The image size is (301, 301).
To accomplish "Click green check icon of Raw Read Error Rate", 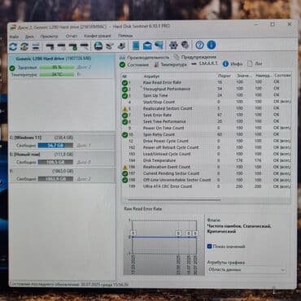I will point(124,83).
